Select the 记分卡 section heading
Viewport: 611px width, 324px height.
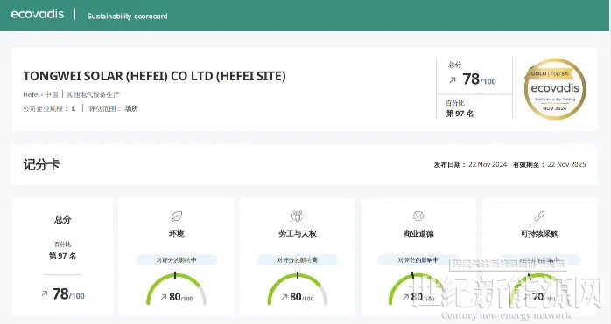pyautogui.click(x=41, y=164)
